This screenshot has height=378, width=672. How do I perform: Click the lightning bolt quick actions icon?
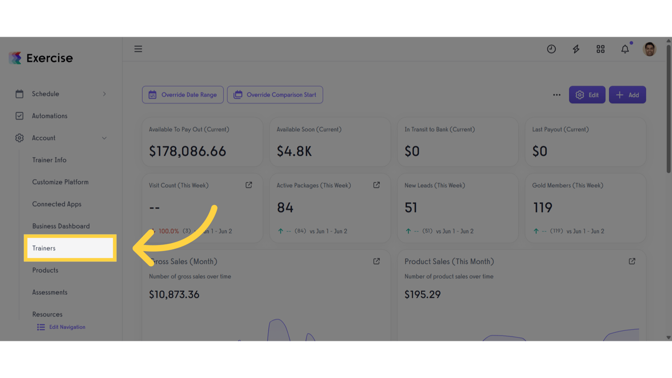click(576, 49)
